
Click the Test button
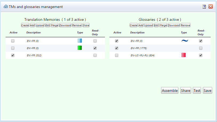[x=197, y=90]
